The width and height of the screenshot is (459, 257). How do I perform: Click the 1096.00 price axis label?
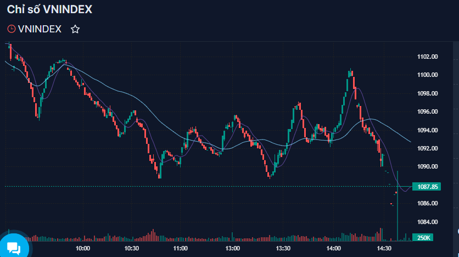(427, 112)
